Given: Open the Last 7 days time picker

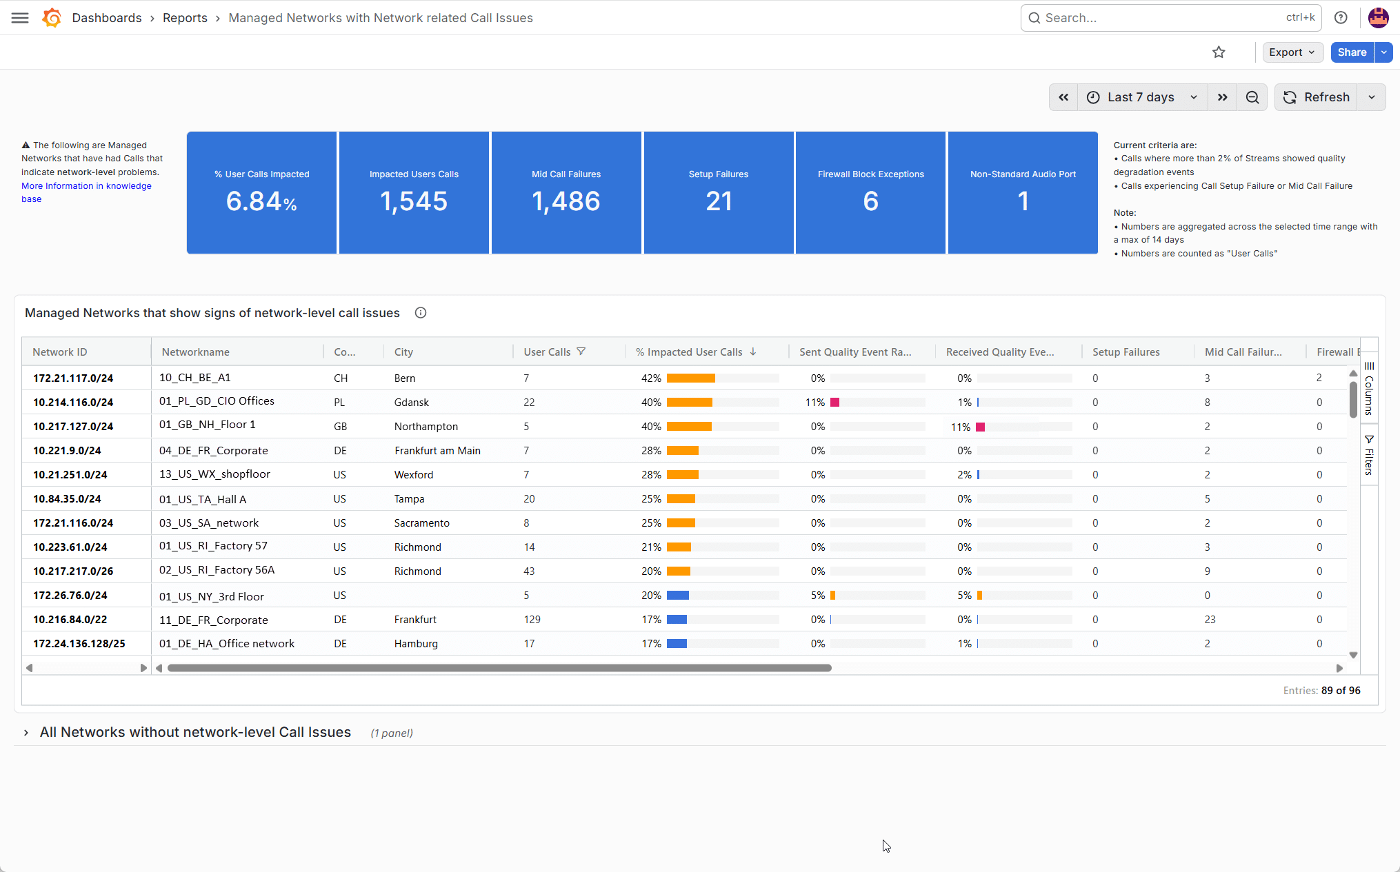Looking at the screenshot, I should (x=1142, y=97).
